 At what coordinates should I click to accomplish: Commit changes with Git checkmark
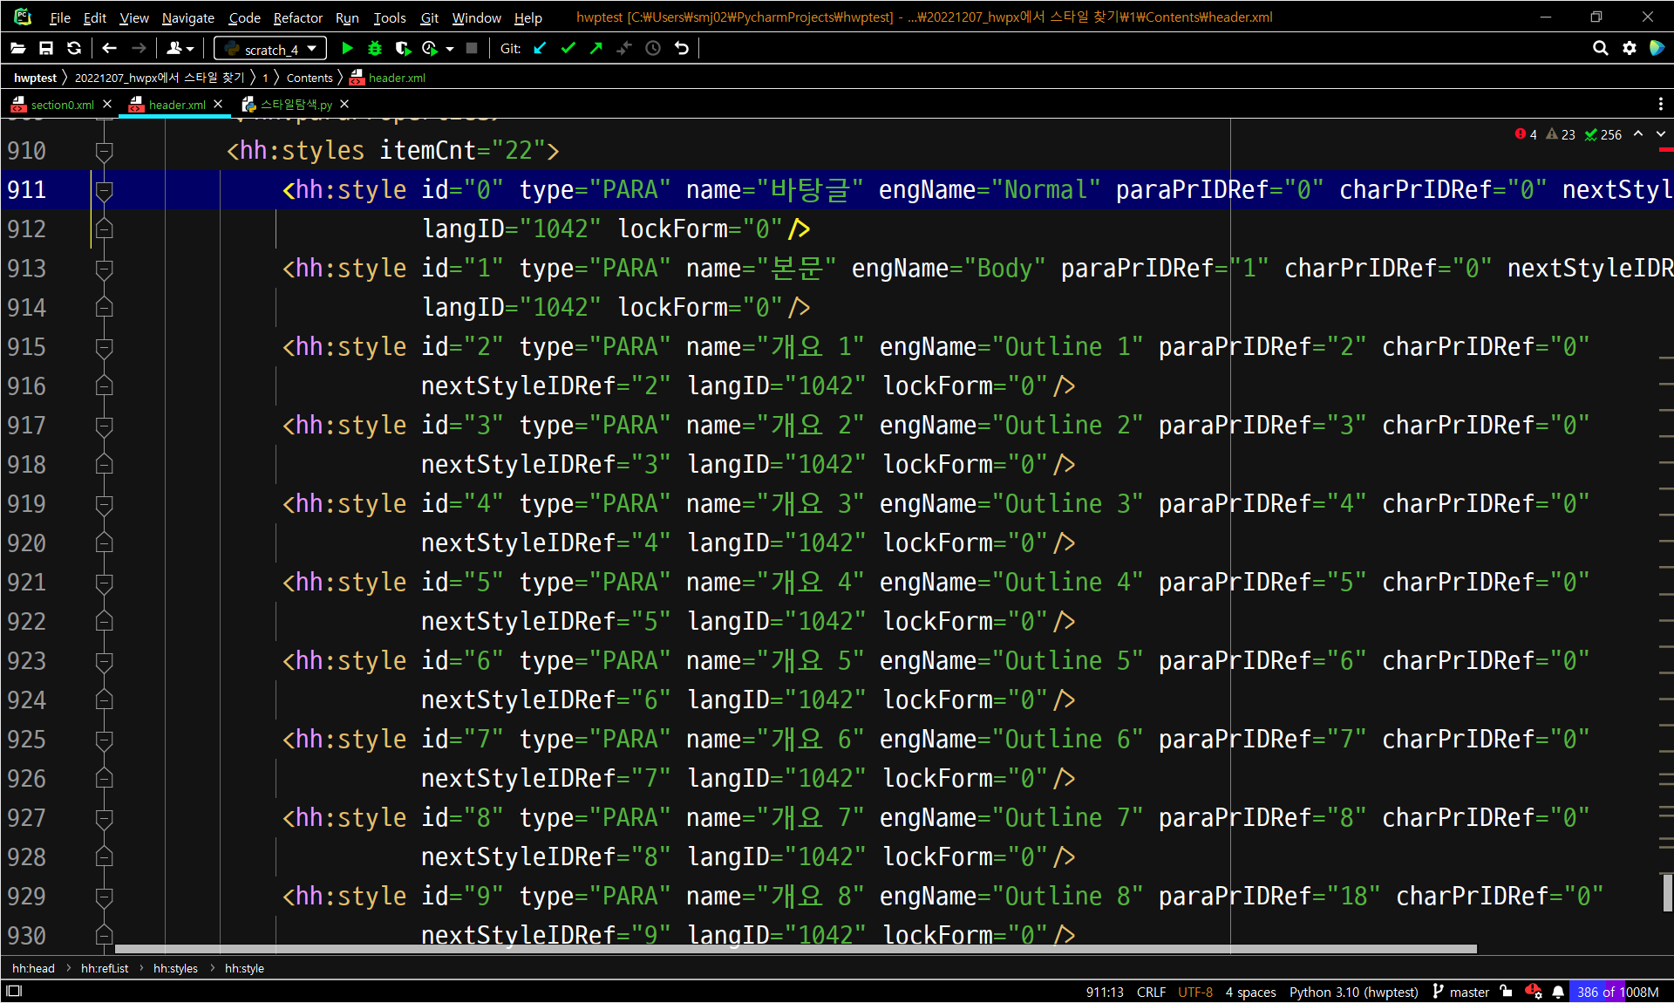pyautogui.click(x=568, y=49)
